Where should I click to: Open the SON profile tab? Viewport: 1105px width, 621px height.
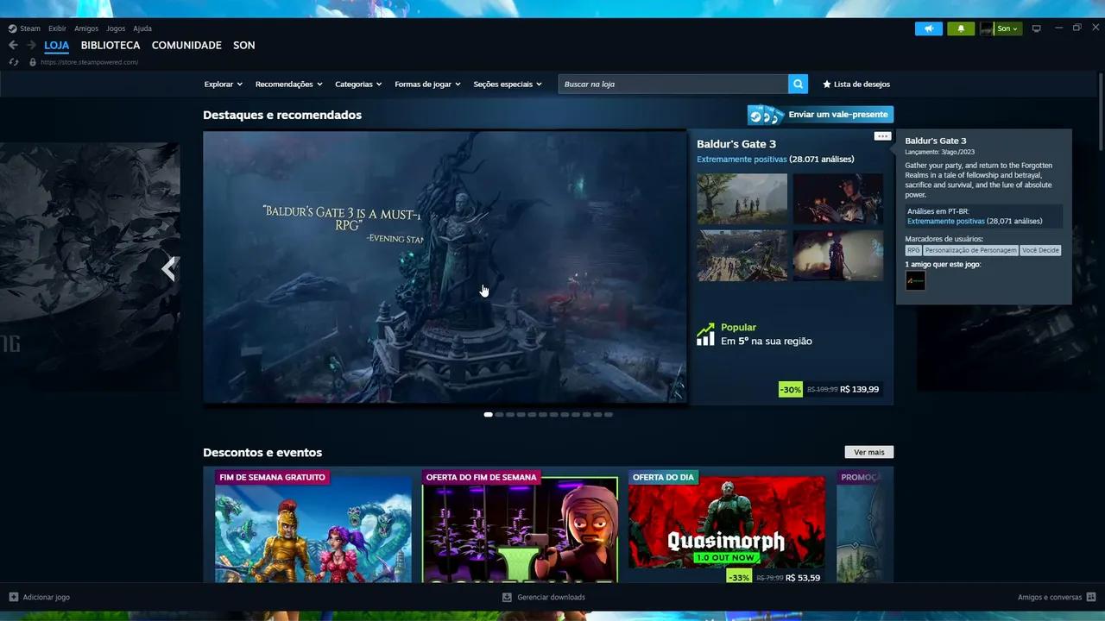pyautogui.click(x=244, y=45)
